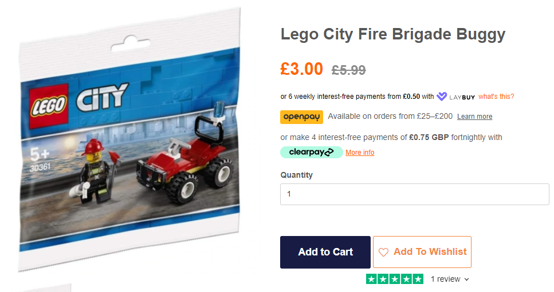Select the Add To Wishlist text
The width and height of the screenshot is (554, 292).
coord(430,251)
